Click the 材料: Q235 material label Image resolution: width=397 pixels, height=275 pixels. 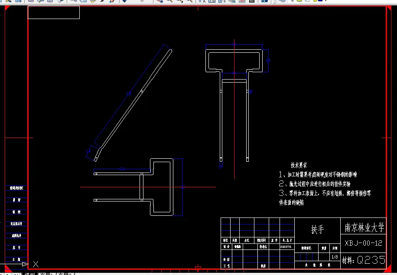coord(364,260)
